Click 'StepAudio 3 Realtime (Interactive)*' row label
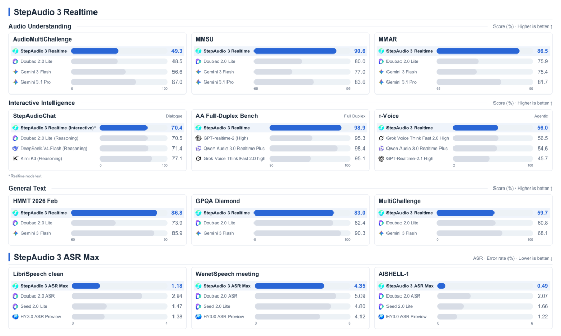This screenshot has width=561, height=336. 58,128
